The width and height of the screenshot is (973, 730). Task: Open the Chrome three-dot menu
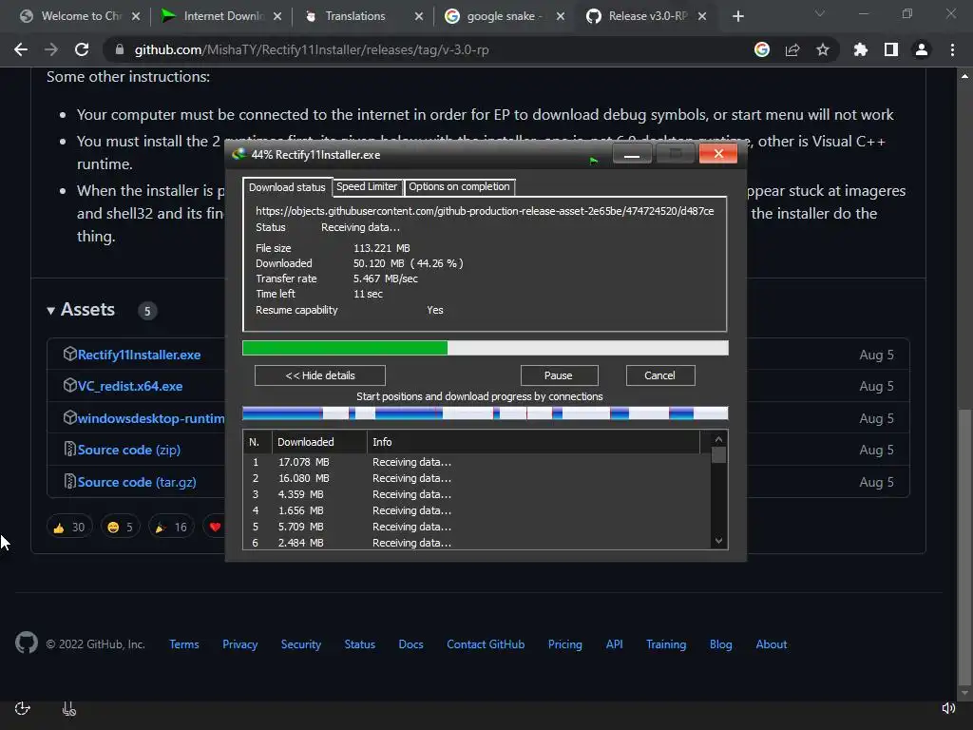pos(952,49)
